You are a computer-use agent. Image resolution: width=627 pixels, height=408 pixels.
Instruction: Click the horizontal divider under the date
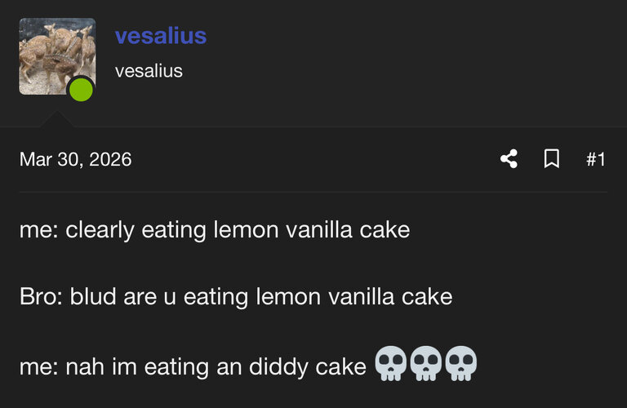pos(313,193)
